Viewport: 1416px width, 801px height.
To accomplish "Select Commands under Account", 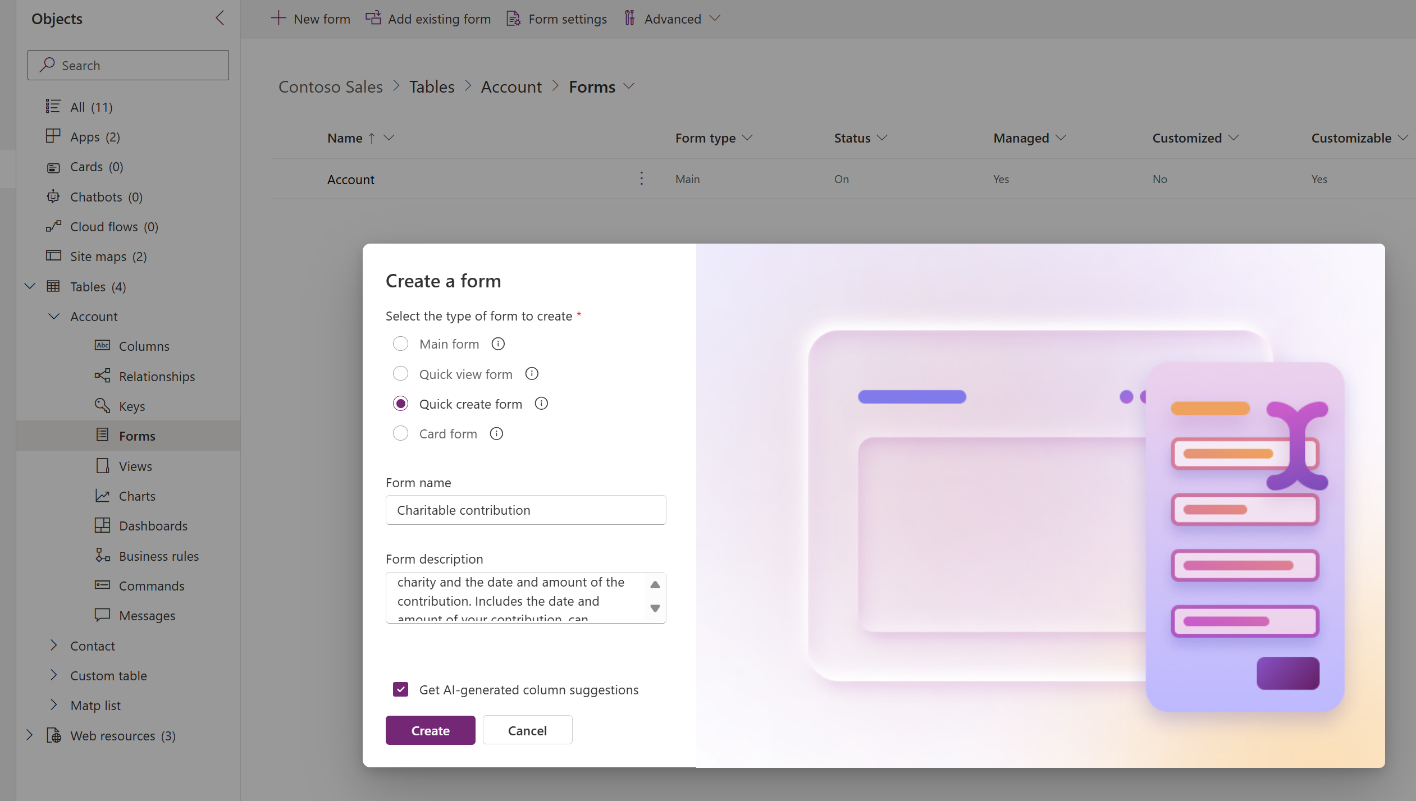I will pos(152,585).
